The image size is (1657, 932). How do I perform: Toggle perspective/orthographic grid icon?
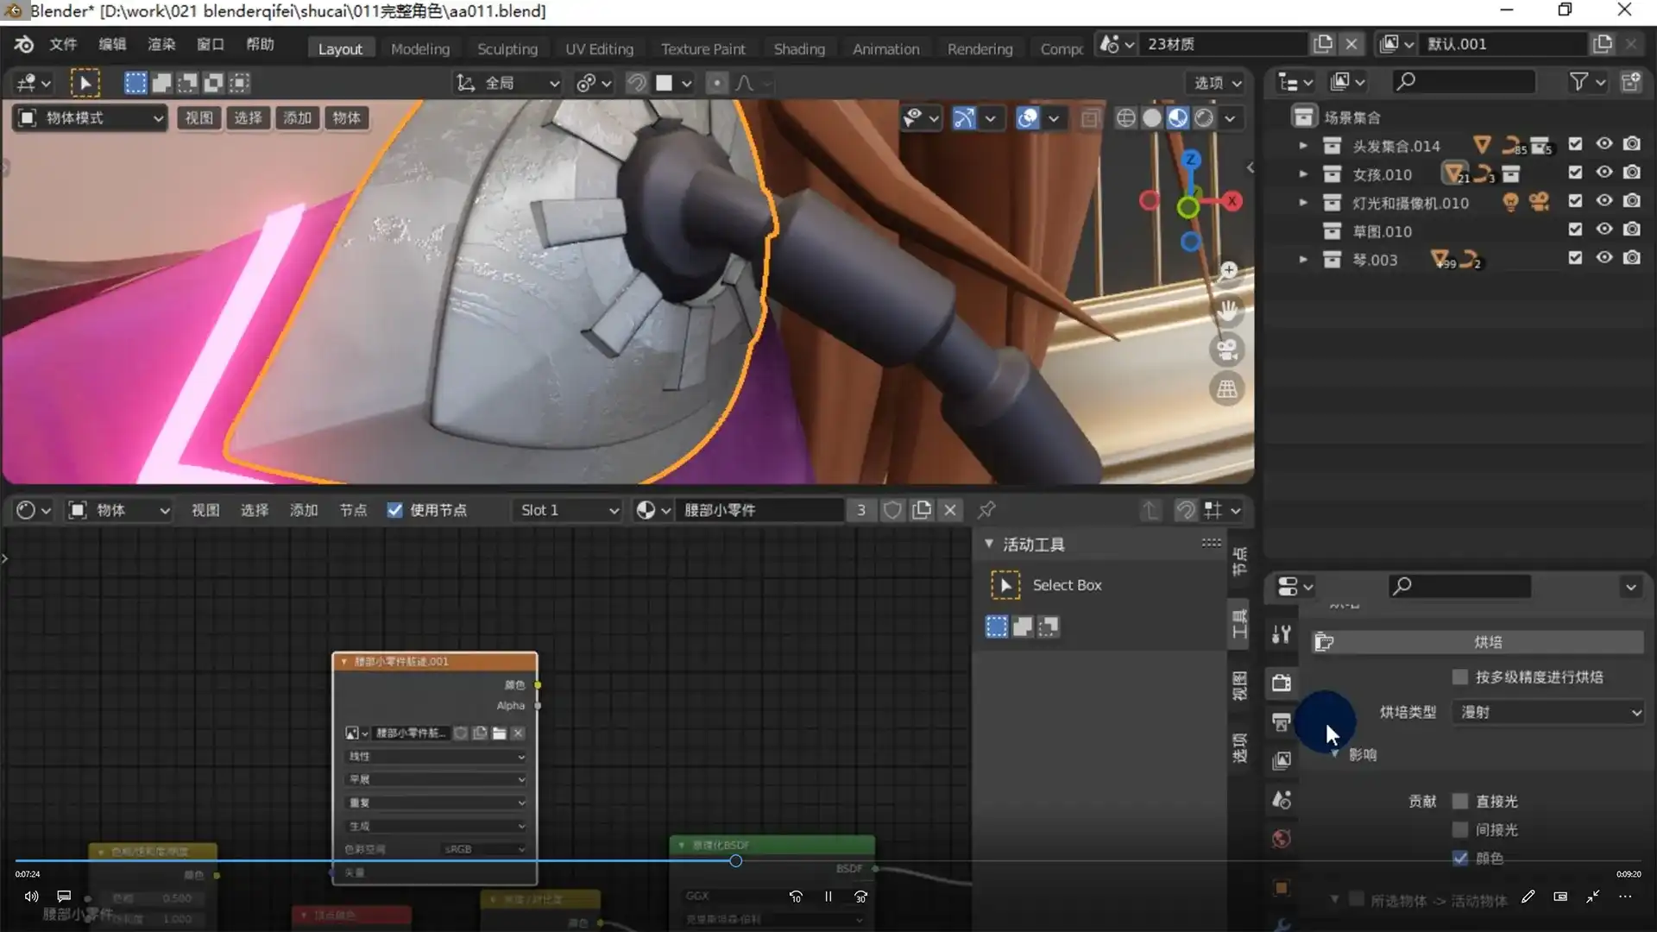click(1226, 389)
